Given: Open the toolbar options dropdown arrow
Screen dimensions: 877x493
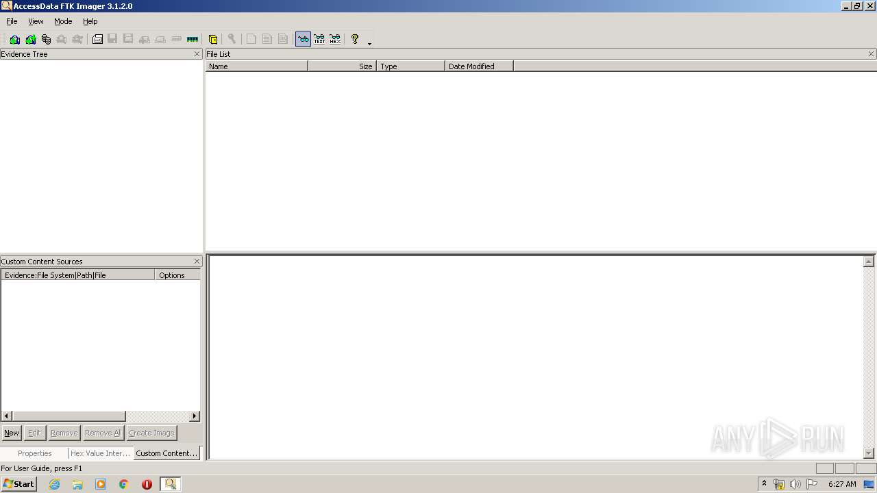Looking at the screenshot, I should pyautogui.click(x=369, y=42).
